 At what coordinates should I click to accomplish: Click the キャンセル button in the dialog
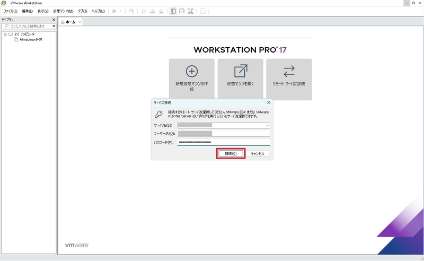click(258, 153)
